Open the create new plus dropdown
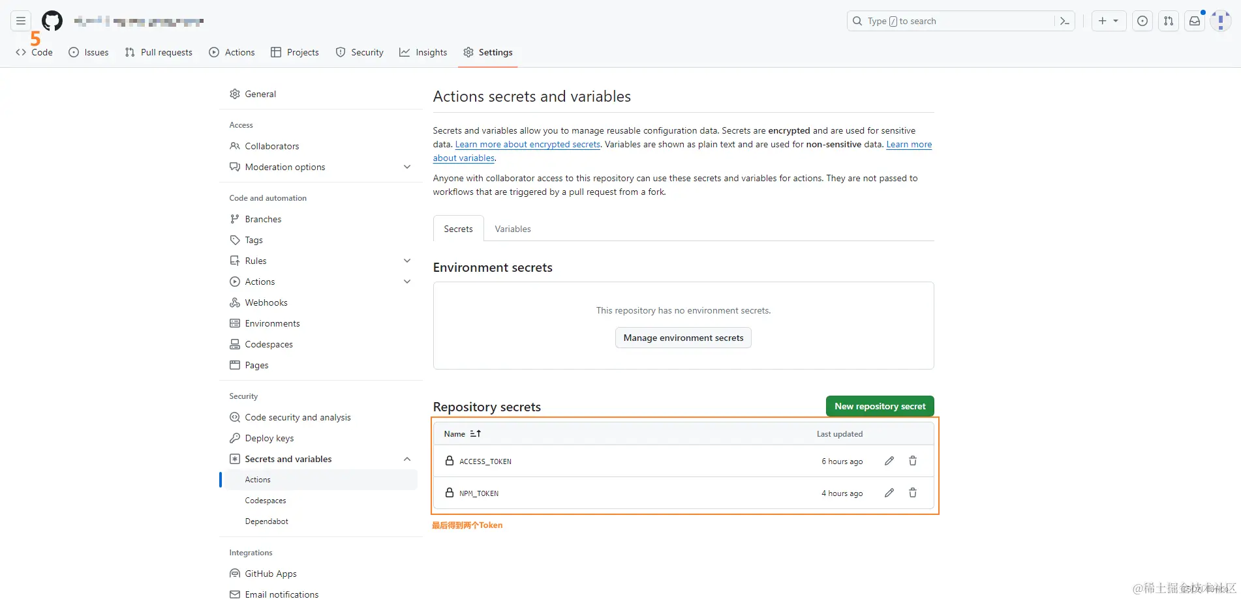This screenshot has width=1241, height=599. [1108, 21]
